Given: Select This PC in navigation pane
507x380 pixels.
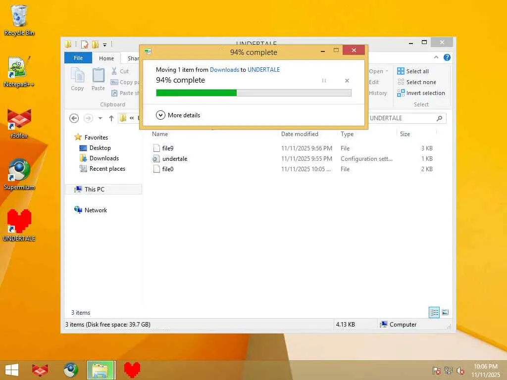Looking at the screenshot, I should pos(103,190).
